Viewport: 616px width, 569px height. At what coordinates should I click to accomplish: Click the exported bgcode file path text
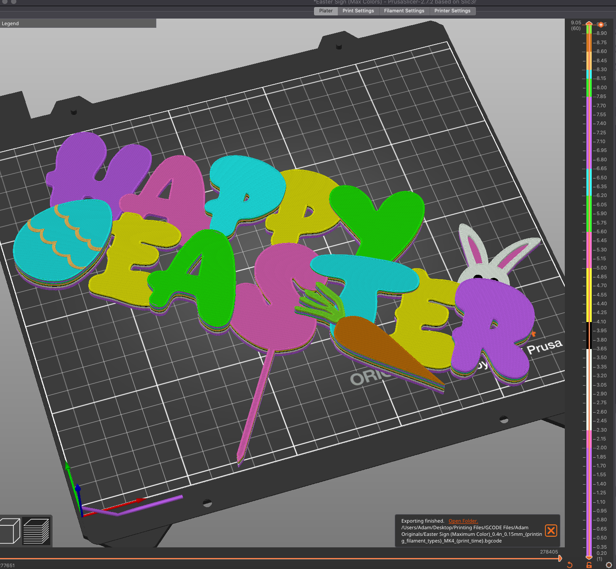(471, 534)
